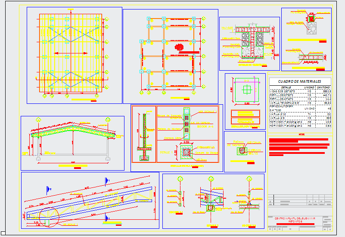Viewport: 345px width, 237px height.
Task: Select the UNIDAD column header
Action: [309, 87]
